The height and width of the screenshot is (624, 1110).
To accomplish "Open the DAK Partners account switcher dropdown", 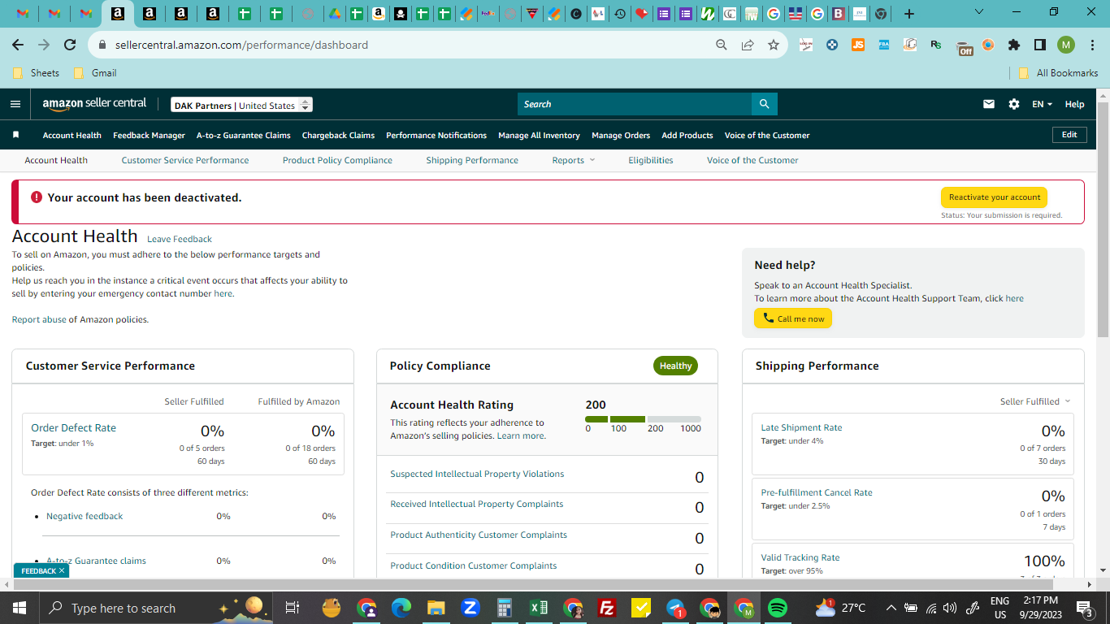I will tap(241, 105).
